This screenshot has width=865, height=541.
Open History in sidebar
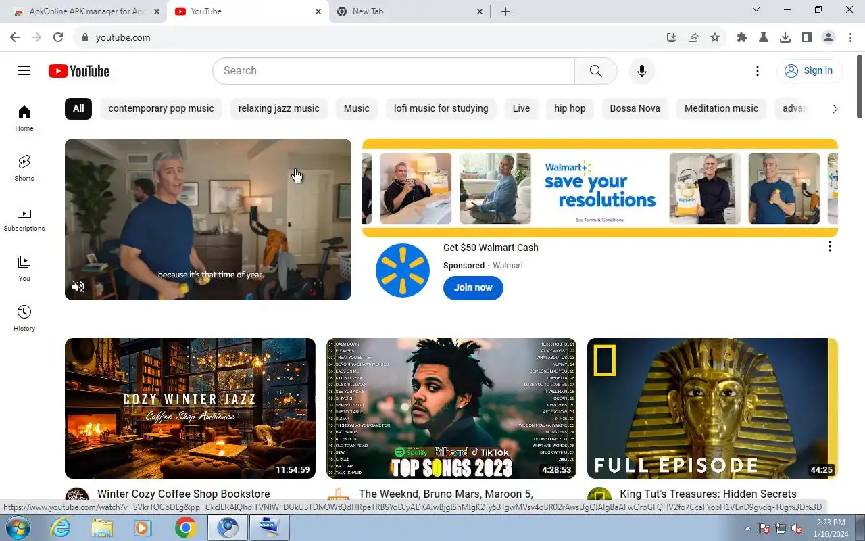click(24, 318)
